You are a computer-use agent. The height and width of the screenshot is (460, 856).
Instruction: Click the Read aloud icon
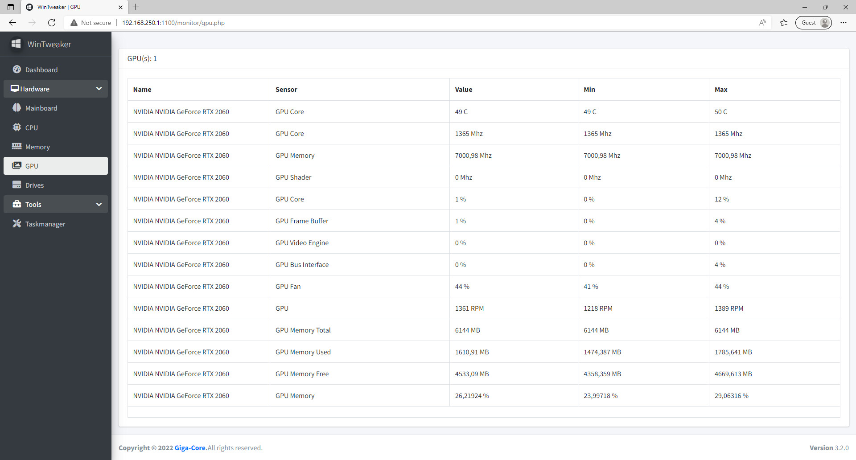(762, 22)
